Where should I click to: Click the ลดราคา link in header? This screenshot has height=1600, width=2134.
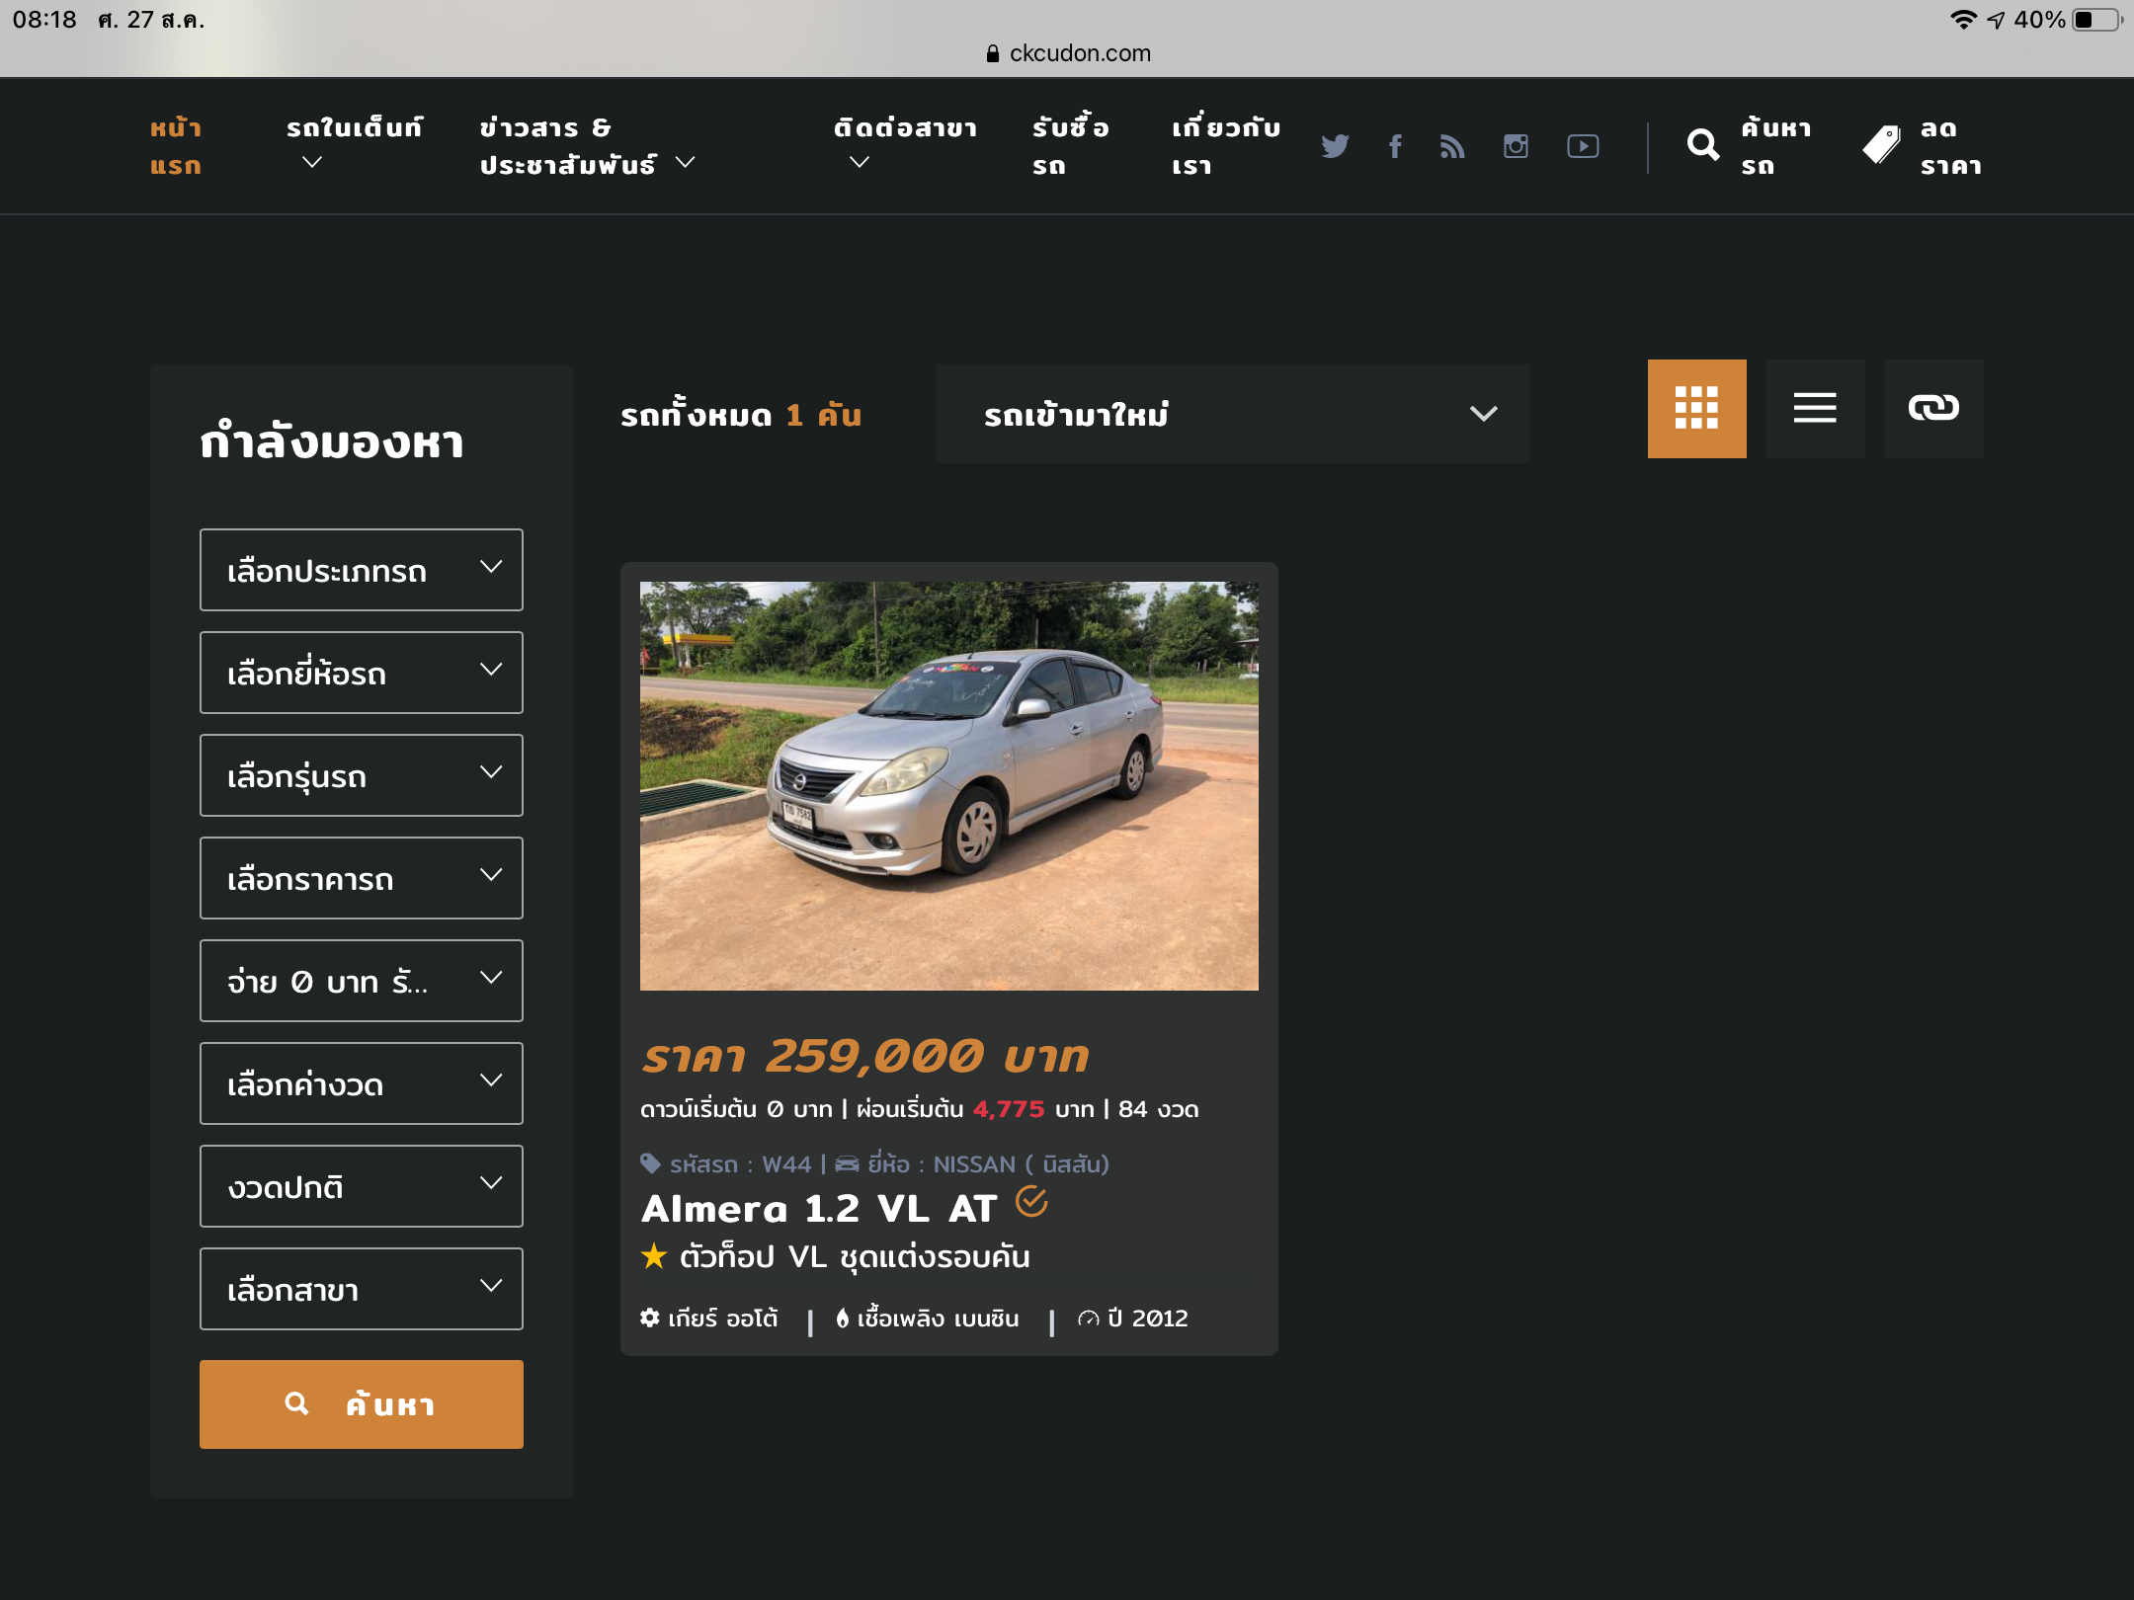1951,146
